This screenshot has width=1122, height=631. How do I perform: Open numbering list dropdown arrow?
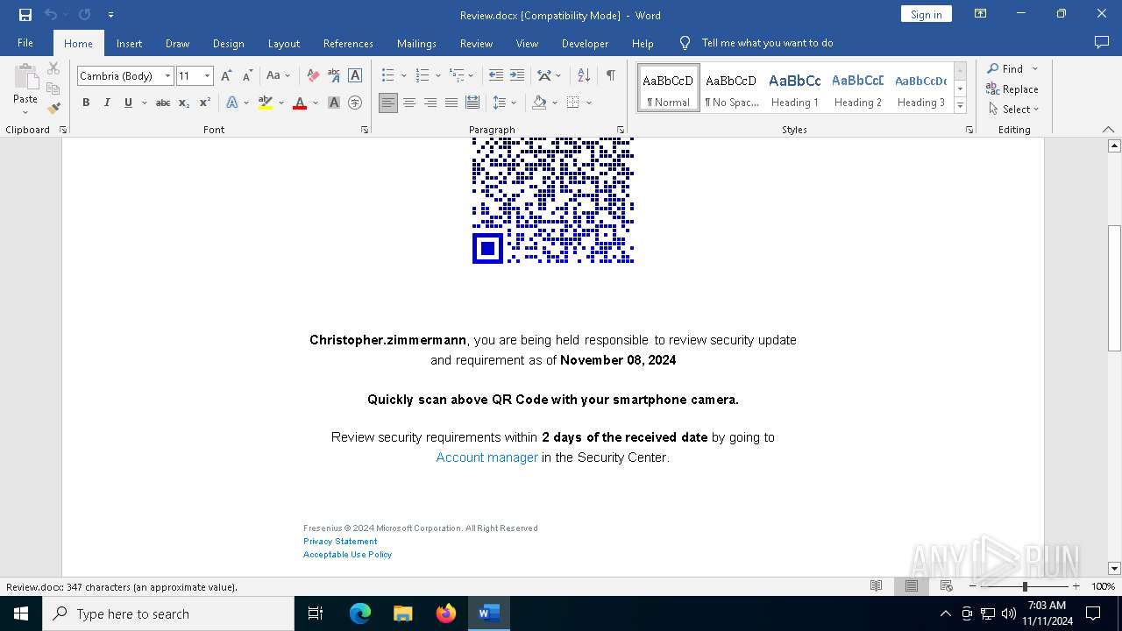coord(438,76)
